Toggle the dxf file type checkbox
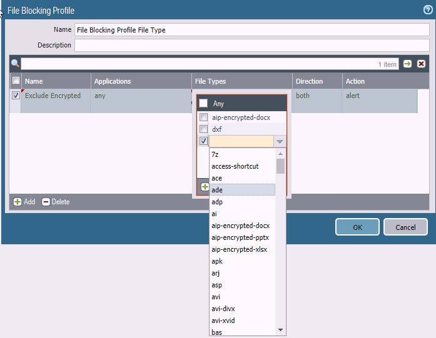 (x=203, y=129)
